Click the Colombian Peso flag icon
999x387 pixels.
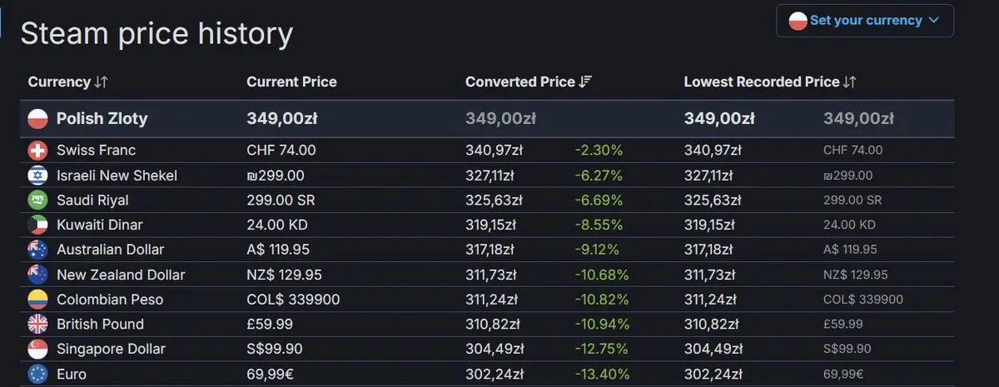(x=37, y=300)
